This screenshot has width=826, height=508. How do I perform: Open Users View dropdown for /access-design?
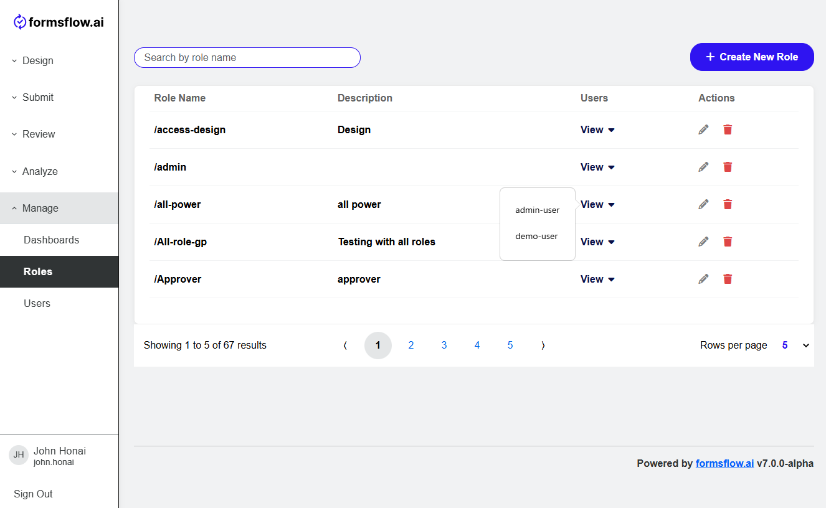point(597,129)
